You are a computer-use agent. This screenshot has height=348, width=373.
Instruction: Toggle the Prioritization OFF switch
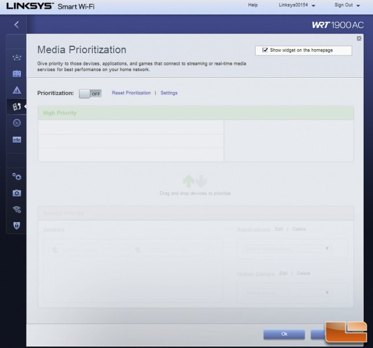pos(90,93)
